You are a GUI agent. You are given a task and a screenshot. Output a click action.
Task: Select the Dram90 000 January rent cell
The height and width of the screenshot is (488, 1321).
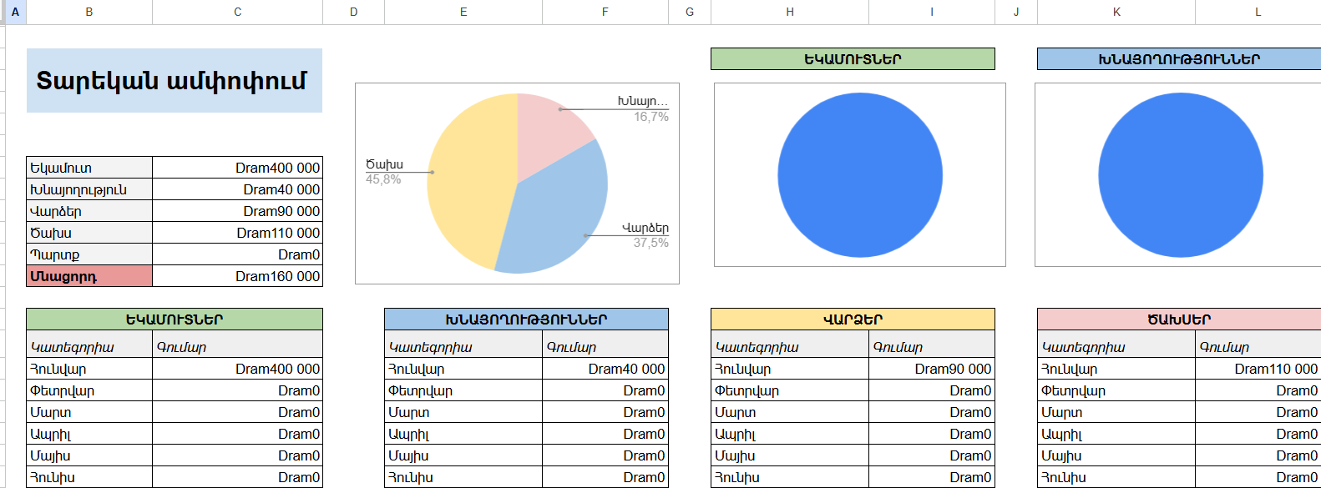point(931,369)
